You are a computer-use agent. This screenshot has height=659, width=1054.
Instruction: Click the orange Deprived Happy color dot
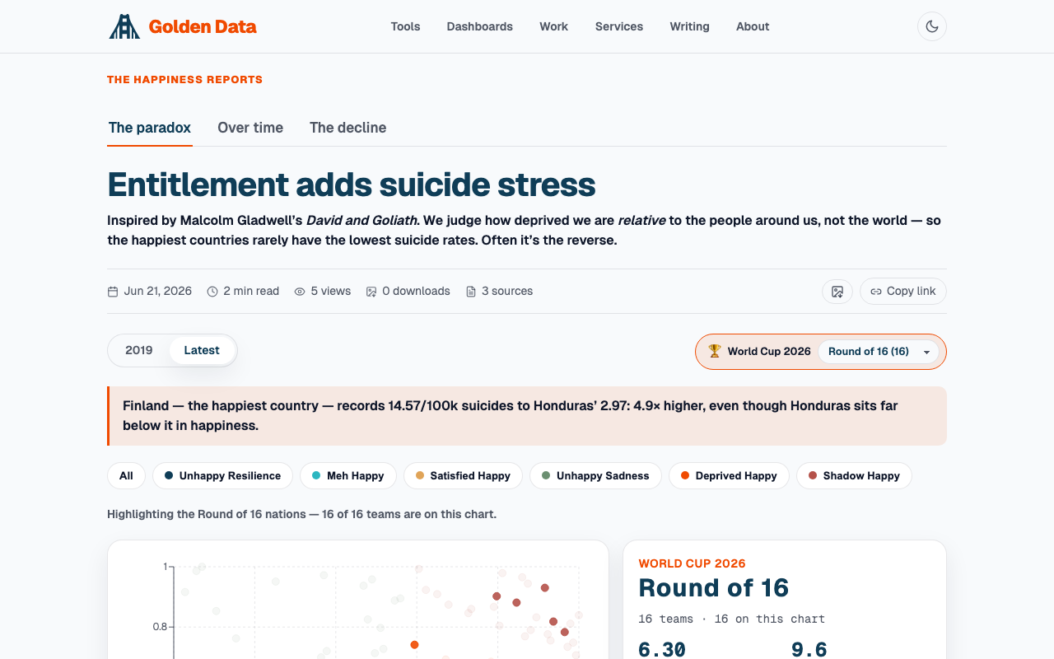[685, 475]
